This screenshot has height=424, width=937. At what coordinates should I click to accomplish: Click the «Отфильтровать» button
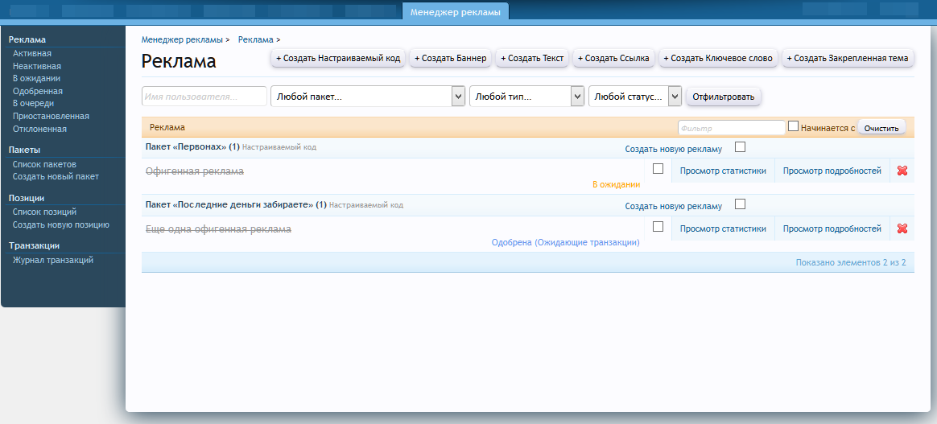pos(724,97)
